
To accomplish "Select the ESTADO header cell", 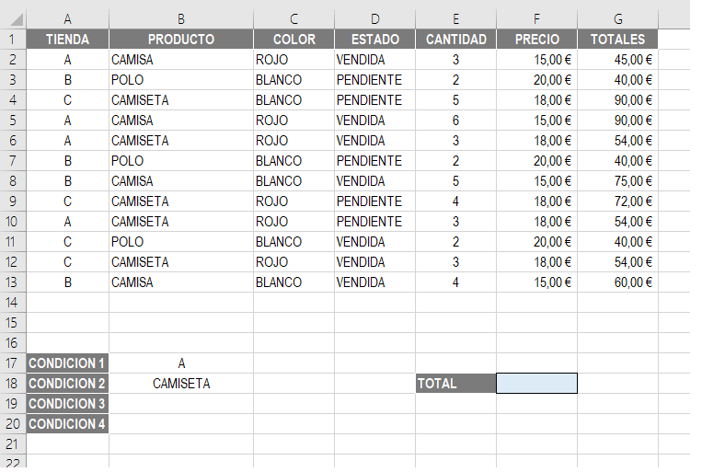I will [x=375, y=40].
